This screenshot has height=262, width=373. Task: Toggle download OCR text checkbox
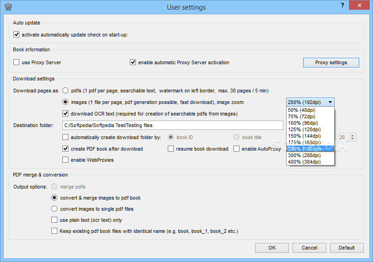point(66,113)
